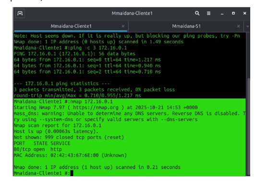Viewport: 268px width, 185px height.
Task: Click the MAC Address output line
Action: click(70, 155)
